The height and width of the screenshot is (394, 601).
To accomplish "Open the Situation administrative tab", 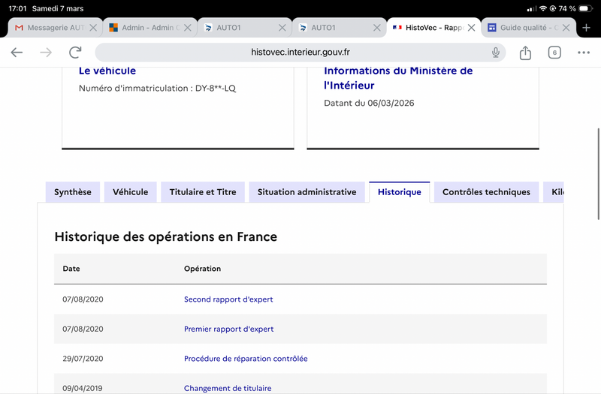I will [307, 192].
